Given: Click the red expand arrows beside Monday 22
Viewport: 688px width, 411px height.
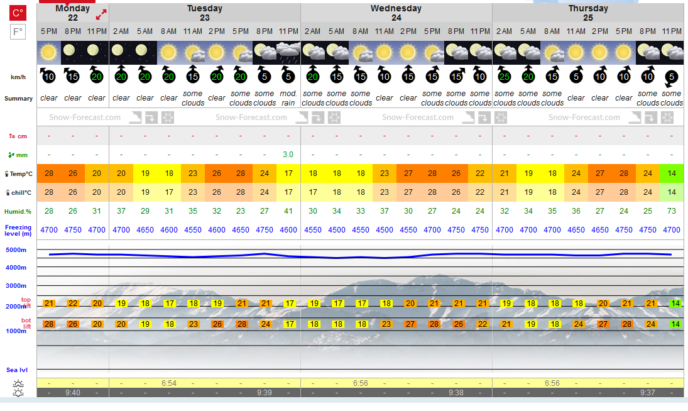Looking at the screenshot, I should [x=101, y=15].
